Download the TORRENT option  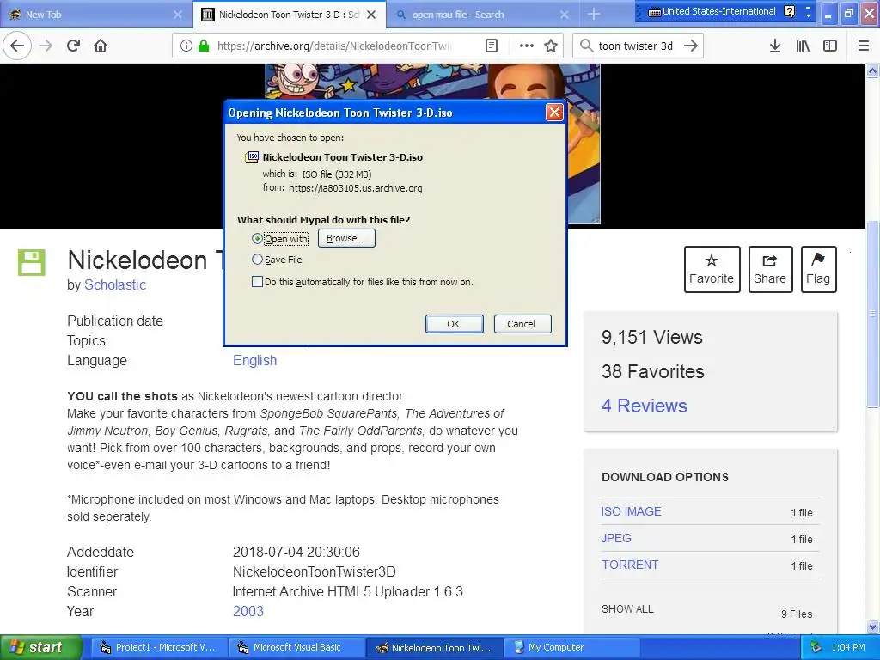coord(630,565)
